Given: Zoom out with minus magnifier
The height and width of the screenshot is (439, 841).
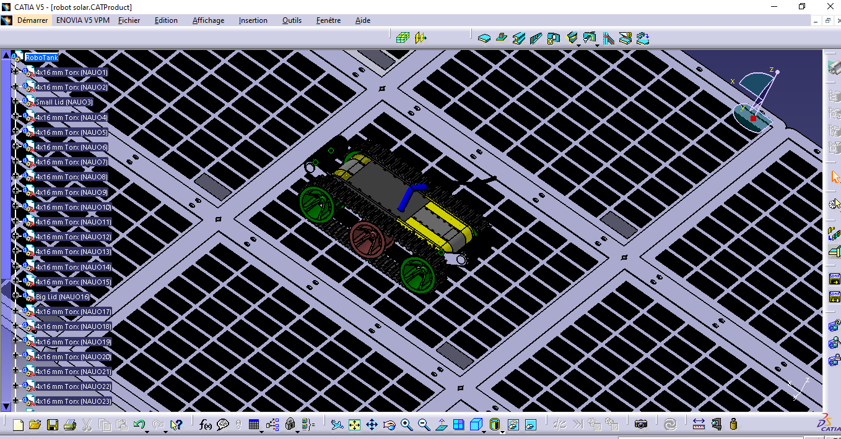Looking at the screenshot, I should [424, 425].
